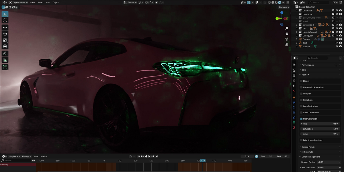The width and height of the screenshot is (344, 172).
Task: Open the Scene properties tab
Action: (294, 86)
